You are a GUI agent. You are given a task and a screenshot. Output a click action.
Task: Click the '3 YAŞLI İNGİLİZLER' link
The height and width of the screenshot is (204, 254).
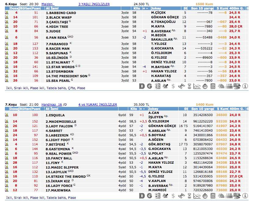[94, 4]
